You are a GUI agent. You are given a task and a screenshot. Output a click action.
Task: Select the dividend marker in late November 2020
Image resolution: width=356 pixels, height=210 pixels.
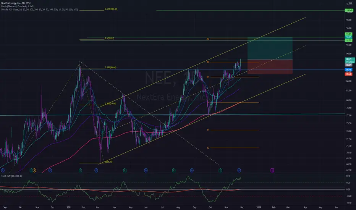coord(50,170)
